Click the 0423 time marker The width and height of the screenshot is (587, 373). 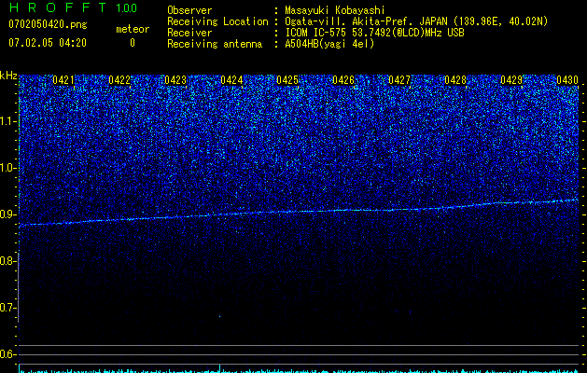[x=175, y=80]
